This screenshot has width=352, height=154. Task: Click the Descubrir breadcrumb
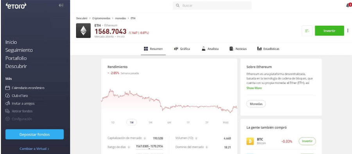click(x=82, y=18)
